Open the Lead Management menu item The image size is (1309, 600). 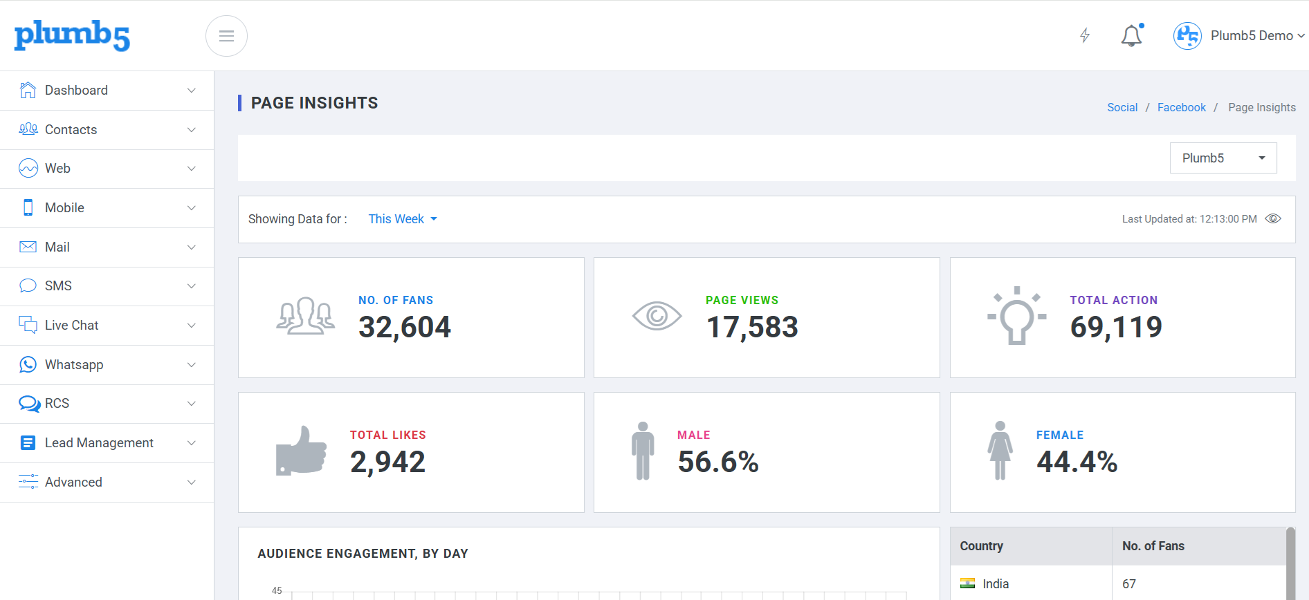[x=107, y=443]
